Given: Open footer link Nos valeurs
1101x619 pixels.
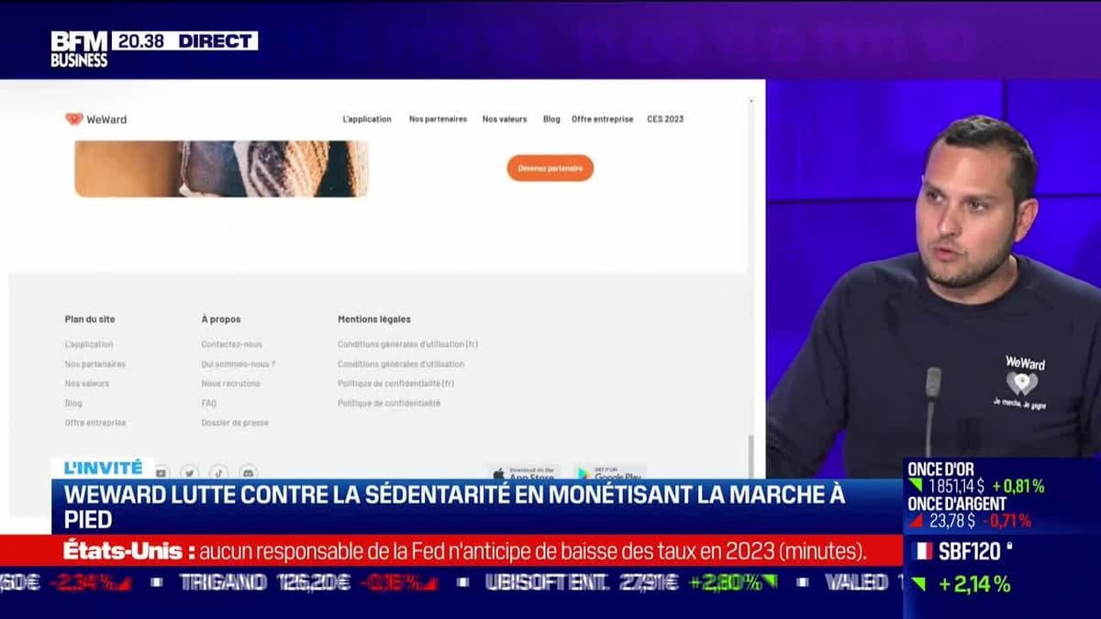Looking at the screenshot, I should [87, 383].
